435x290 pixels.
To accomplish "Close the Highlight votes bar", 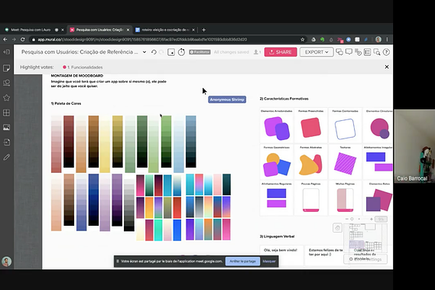I will click(386, 67).
